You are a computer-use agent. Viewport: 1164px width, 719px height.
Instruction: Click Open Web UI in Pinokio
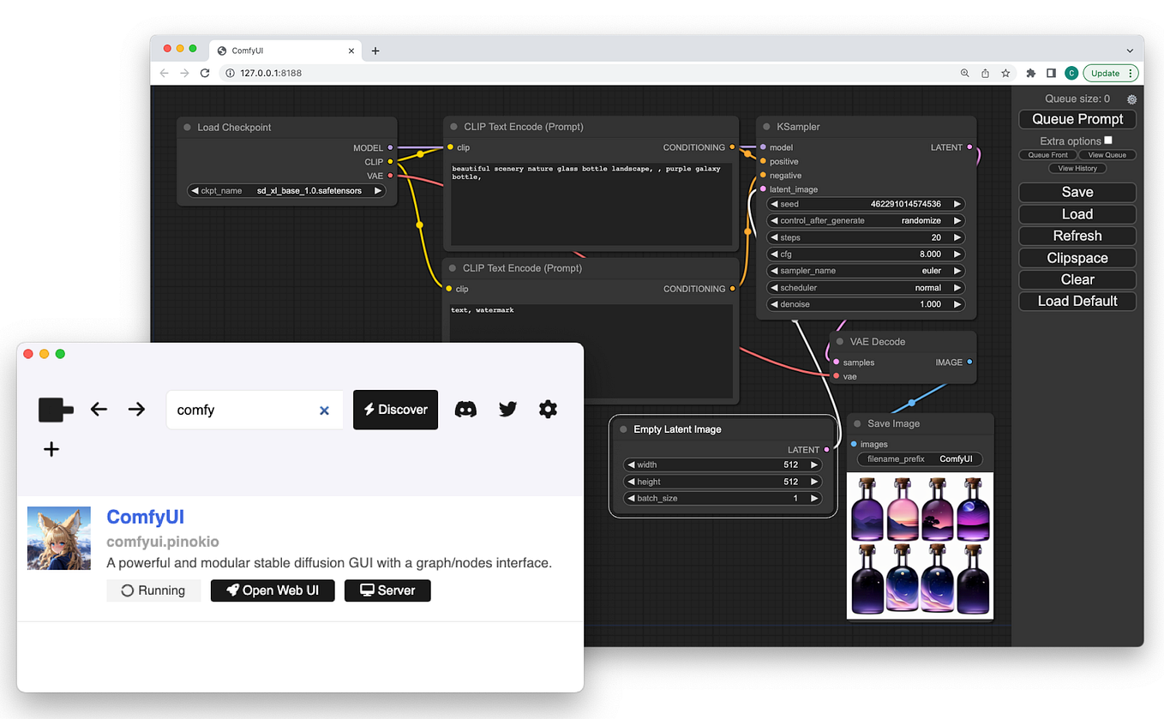pyautogui.click(x=273, y=590)
